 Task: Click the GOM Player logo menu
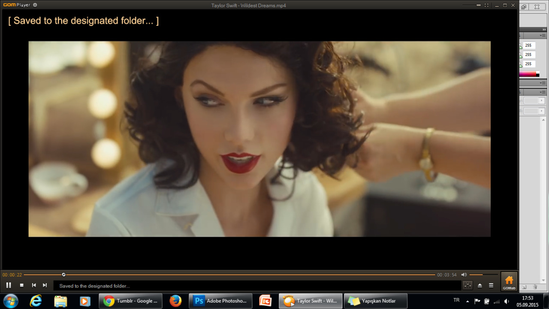click(x=16, y=5)
